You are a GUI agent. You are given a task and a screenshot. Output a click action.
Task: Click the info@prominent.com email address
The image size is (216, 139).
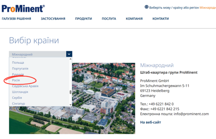pos(192,114)
